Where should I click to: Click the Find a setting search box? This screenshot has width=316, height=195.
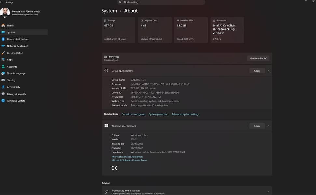click(161, 2)
